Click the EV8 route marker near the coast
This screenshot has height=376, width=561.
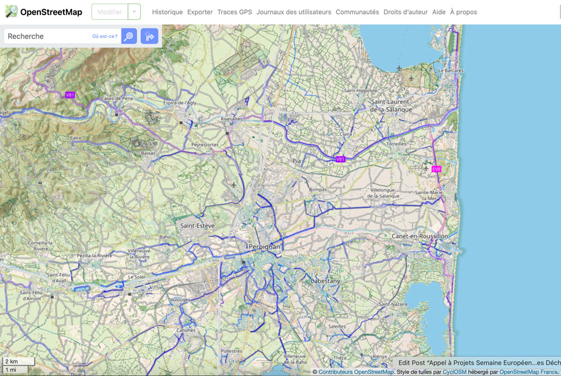click(436, 168)
